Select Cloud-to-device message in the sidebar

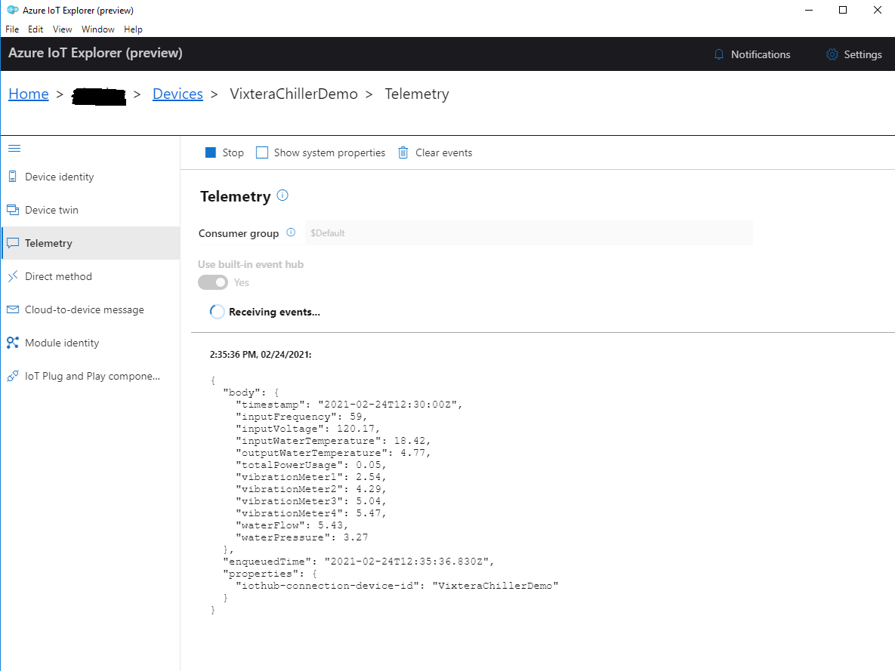tap(91, 309)
